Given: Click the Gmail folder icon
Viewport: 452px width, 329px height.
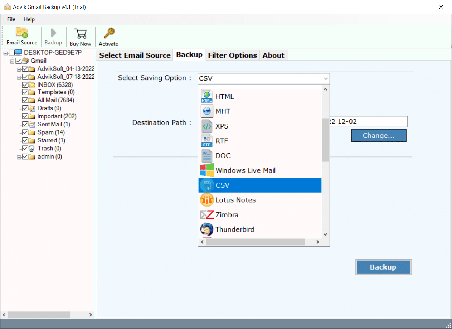Looking at the screenshot, I should 25,61.
